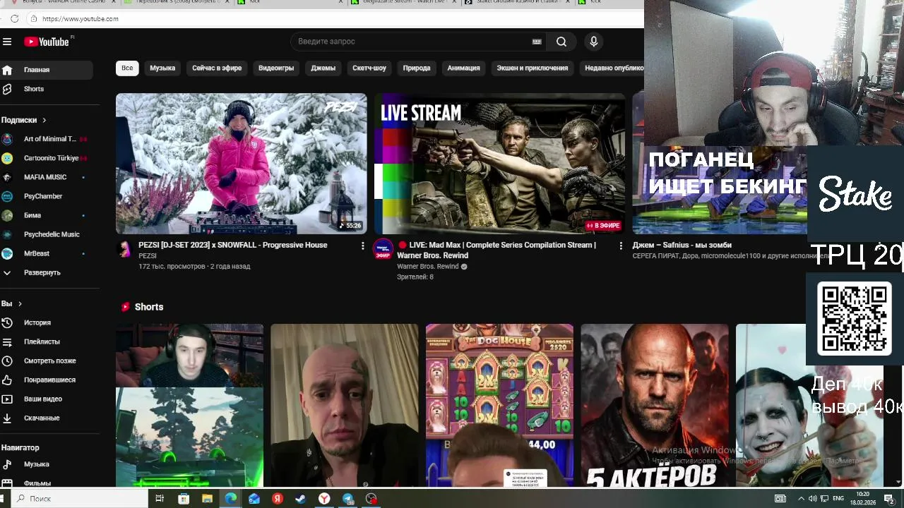Select the Сейчас в эфире filter chip
This screenshot has width=904, height=508.
coord(217,68)
